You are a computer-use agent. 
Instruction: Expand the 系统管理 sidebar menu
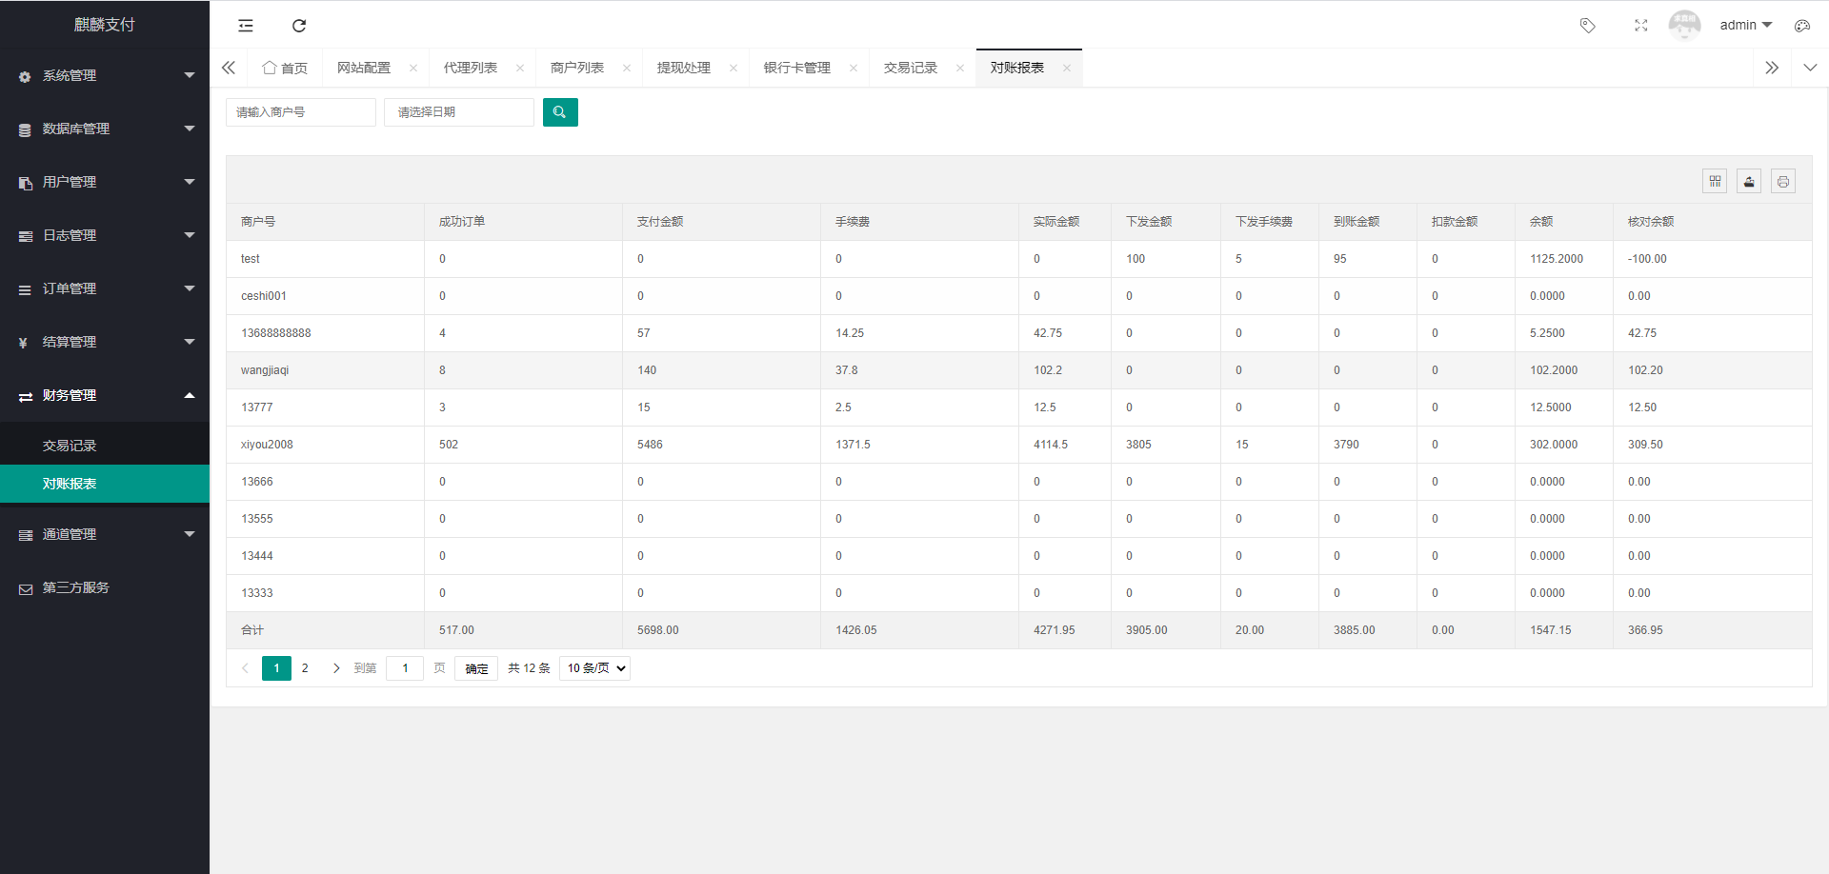click(105, 75)
